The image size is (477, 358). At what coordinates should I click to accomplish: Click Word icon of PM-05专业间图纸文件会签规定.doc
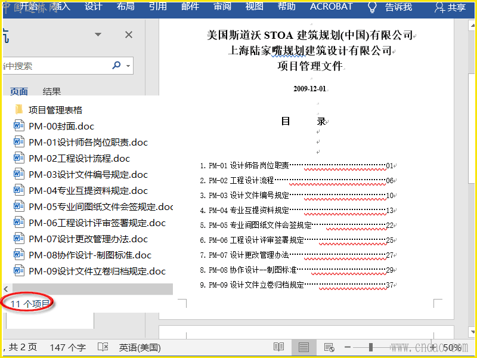(19, 206)
